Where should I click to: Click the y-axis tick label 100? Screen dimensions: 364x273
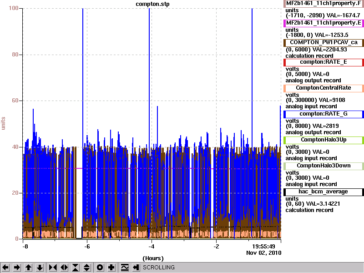coord(14,8)
